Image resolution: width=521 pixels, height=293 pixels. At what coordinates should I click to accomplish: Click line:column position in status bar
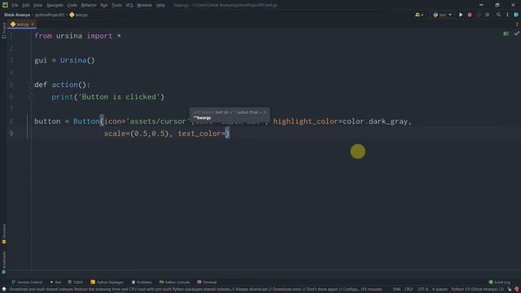(396, 290)
